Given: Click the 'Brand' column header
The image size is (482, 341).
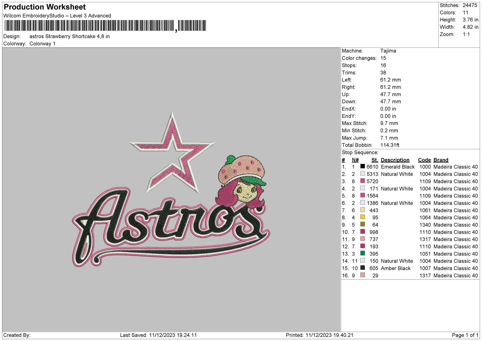Looking at the screenshot, I should coord(441,160).
